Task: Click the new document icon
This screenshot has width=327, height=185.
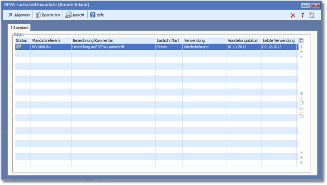Action: pos(312,15)
